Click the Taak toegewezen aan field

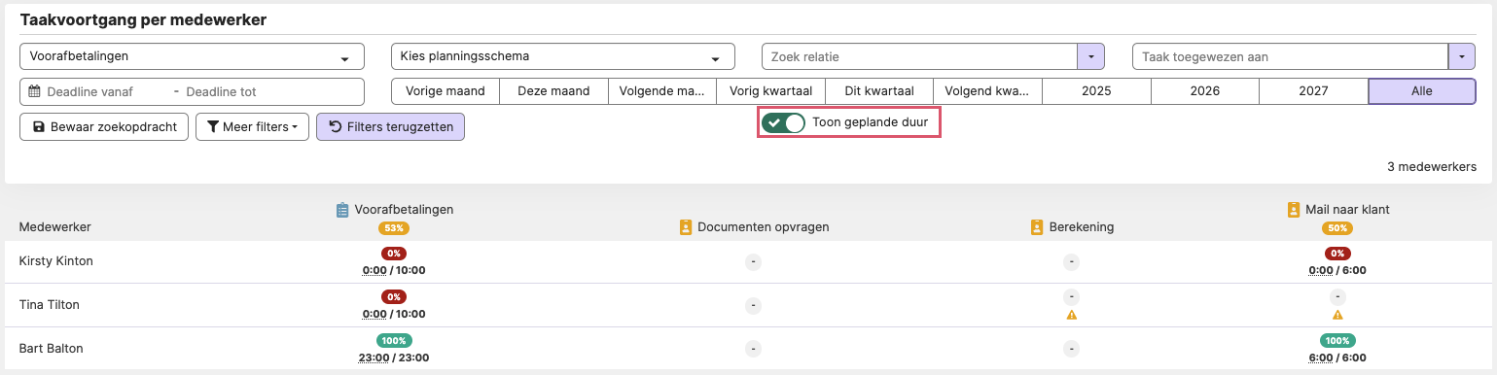1290,57
